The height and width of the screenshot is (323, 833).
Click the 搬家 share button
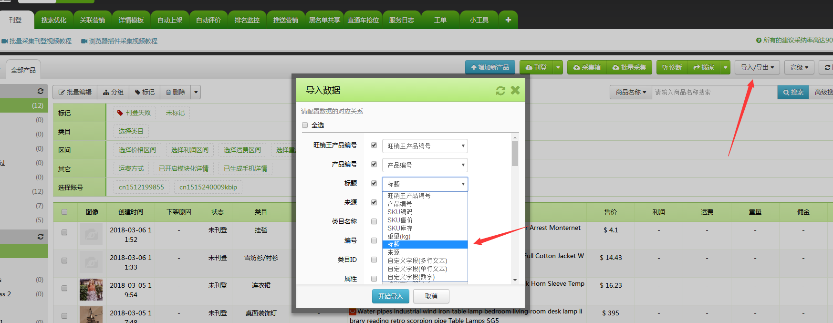point(704,67)
